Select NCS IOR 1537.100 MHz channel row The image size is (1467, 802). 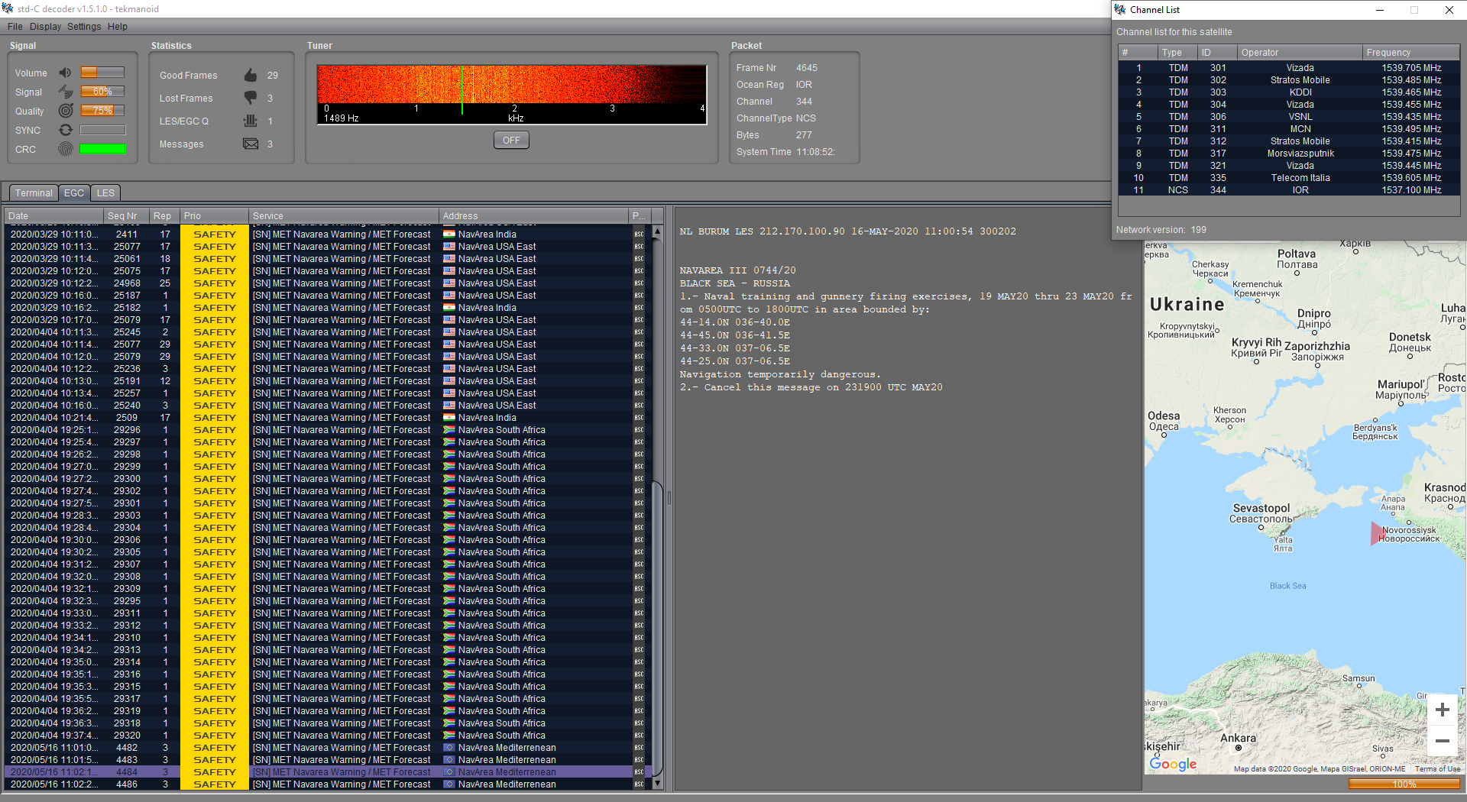tap(1289, 190)
